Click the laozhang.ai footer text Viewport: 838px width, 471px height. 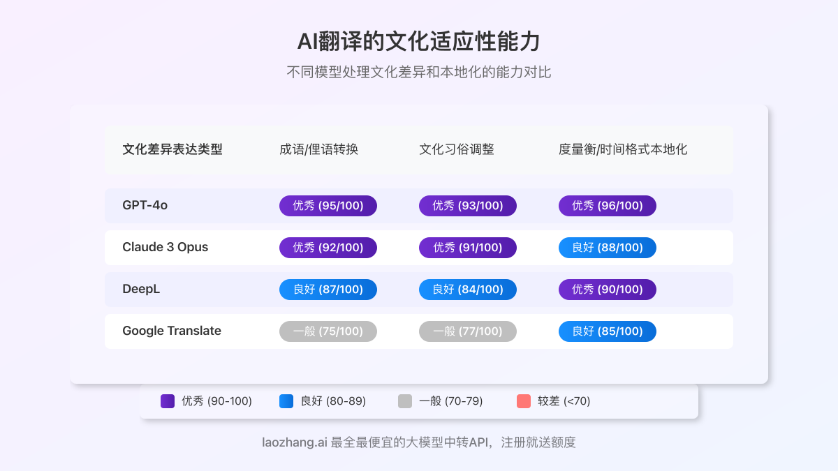[419, 442]
